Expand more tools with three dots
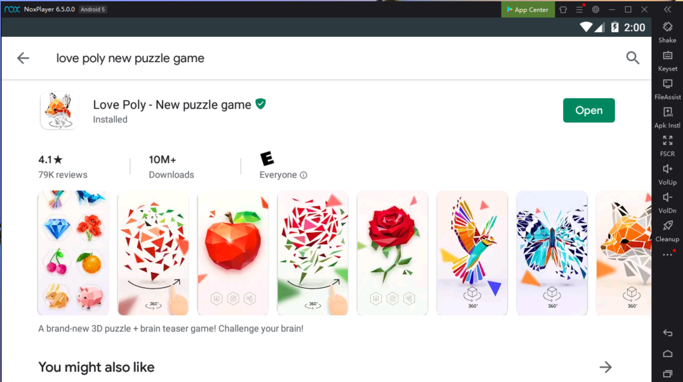Image resolution: width=683 pixels, height=382 pixels. coord(667,255)
